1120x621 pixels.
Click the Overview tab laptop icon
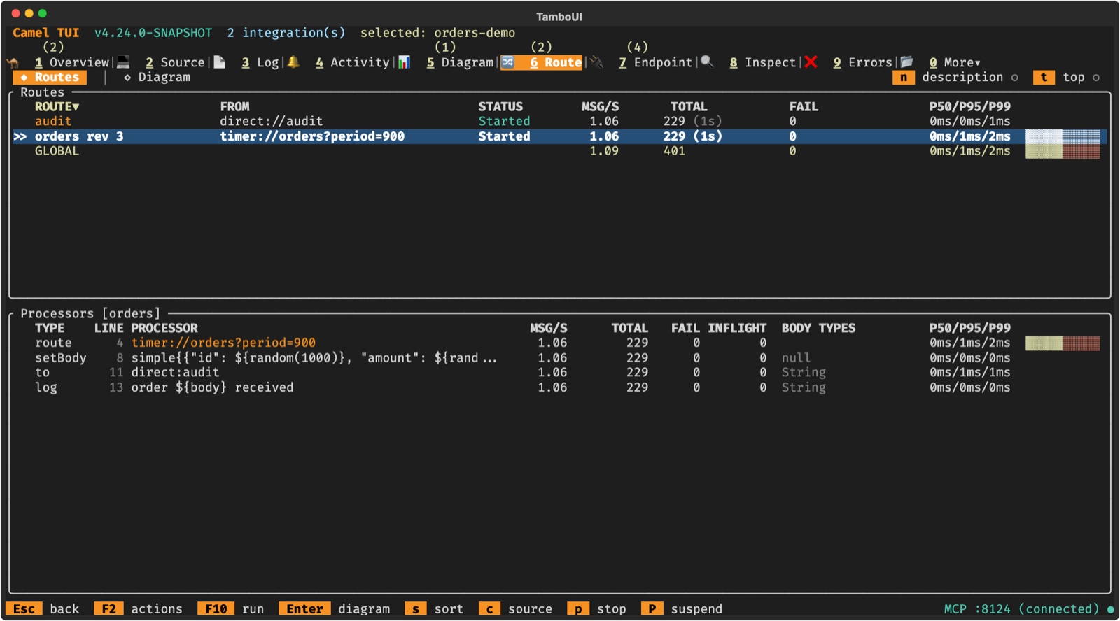coord(123,62)
